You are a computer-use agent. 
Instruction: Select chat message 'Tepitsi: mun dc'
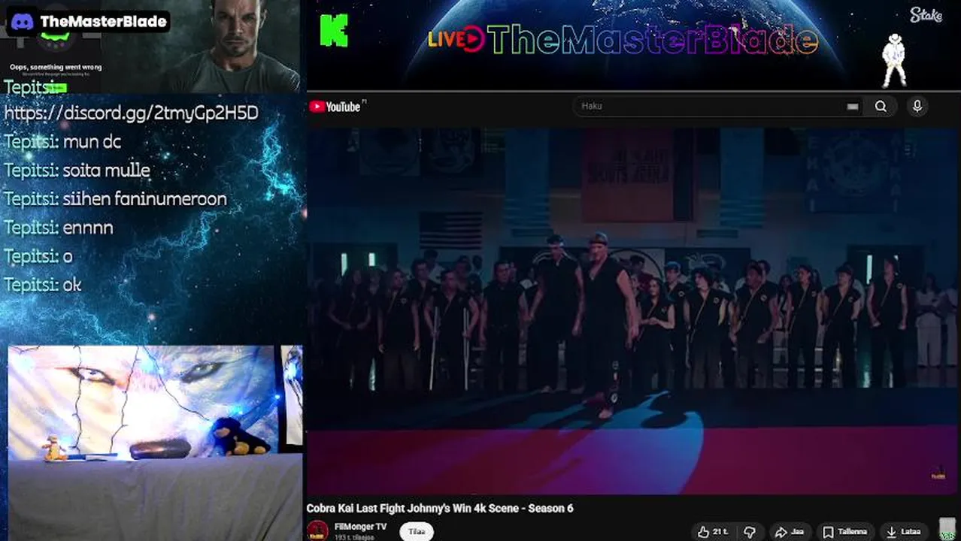tap(62, 141)
